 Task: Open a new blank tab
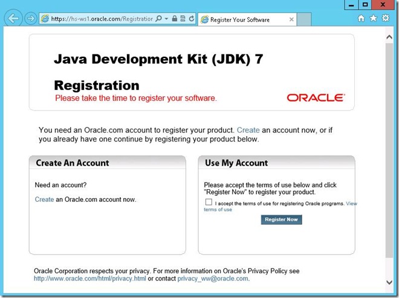(304, 19)
